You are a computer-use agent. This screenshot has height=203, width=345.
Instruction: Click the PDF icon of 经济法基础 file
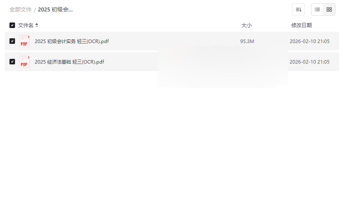pos(24,62)
